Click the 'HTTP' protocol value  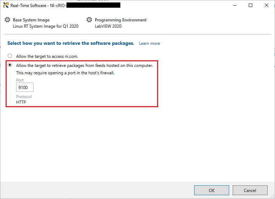click(21, 102)
